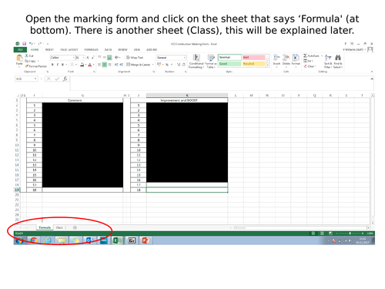Expand the Name Box dropdown
This screenshot has width=385, height=289.
(35, 79)
